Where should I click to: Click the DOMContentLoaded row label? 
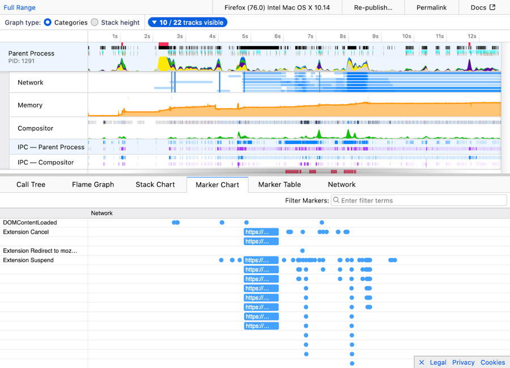coord(30,222)
